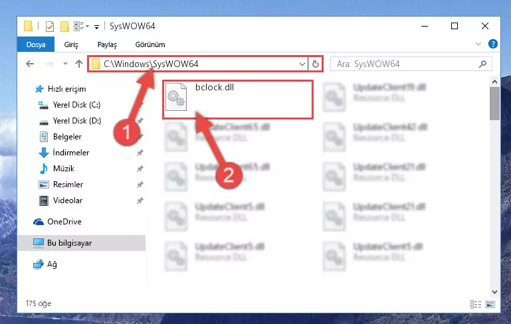This screenshot has width=511, height=324.
Task: Open the Müzik folder in sidebar
Action: click(x=64, y=169)
